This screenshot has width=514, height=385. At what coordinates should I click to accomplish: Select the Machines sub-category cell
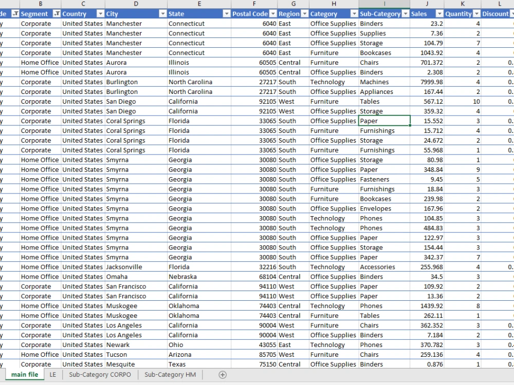[384, 82]
